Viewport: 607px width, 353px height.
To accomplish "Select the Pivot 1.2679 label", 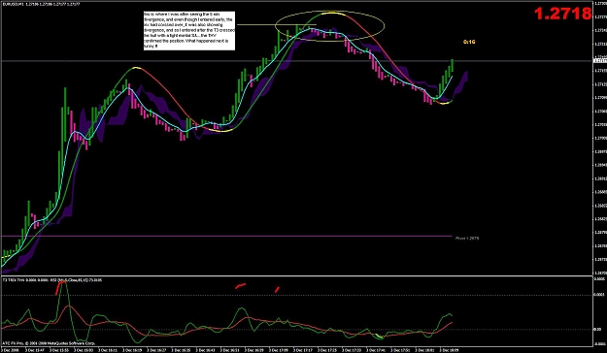I will [467, 239].
